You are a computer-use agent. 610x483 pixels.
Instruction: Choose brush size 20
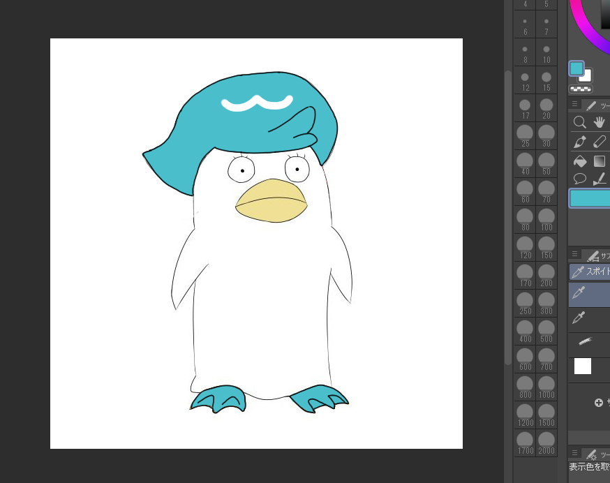[546, 108]
